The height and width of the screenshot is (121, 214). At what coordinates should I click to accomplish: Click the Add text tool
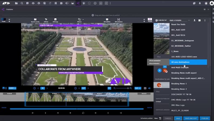tap(46, 20)
